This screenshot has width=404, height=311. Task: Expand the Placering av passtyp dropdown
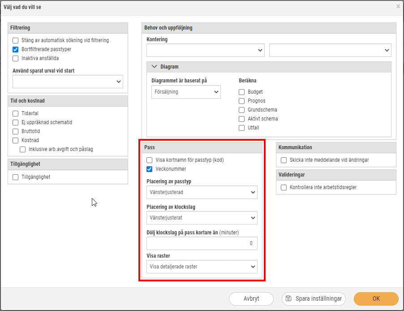pos(202,192)
